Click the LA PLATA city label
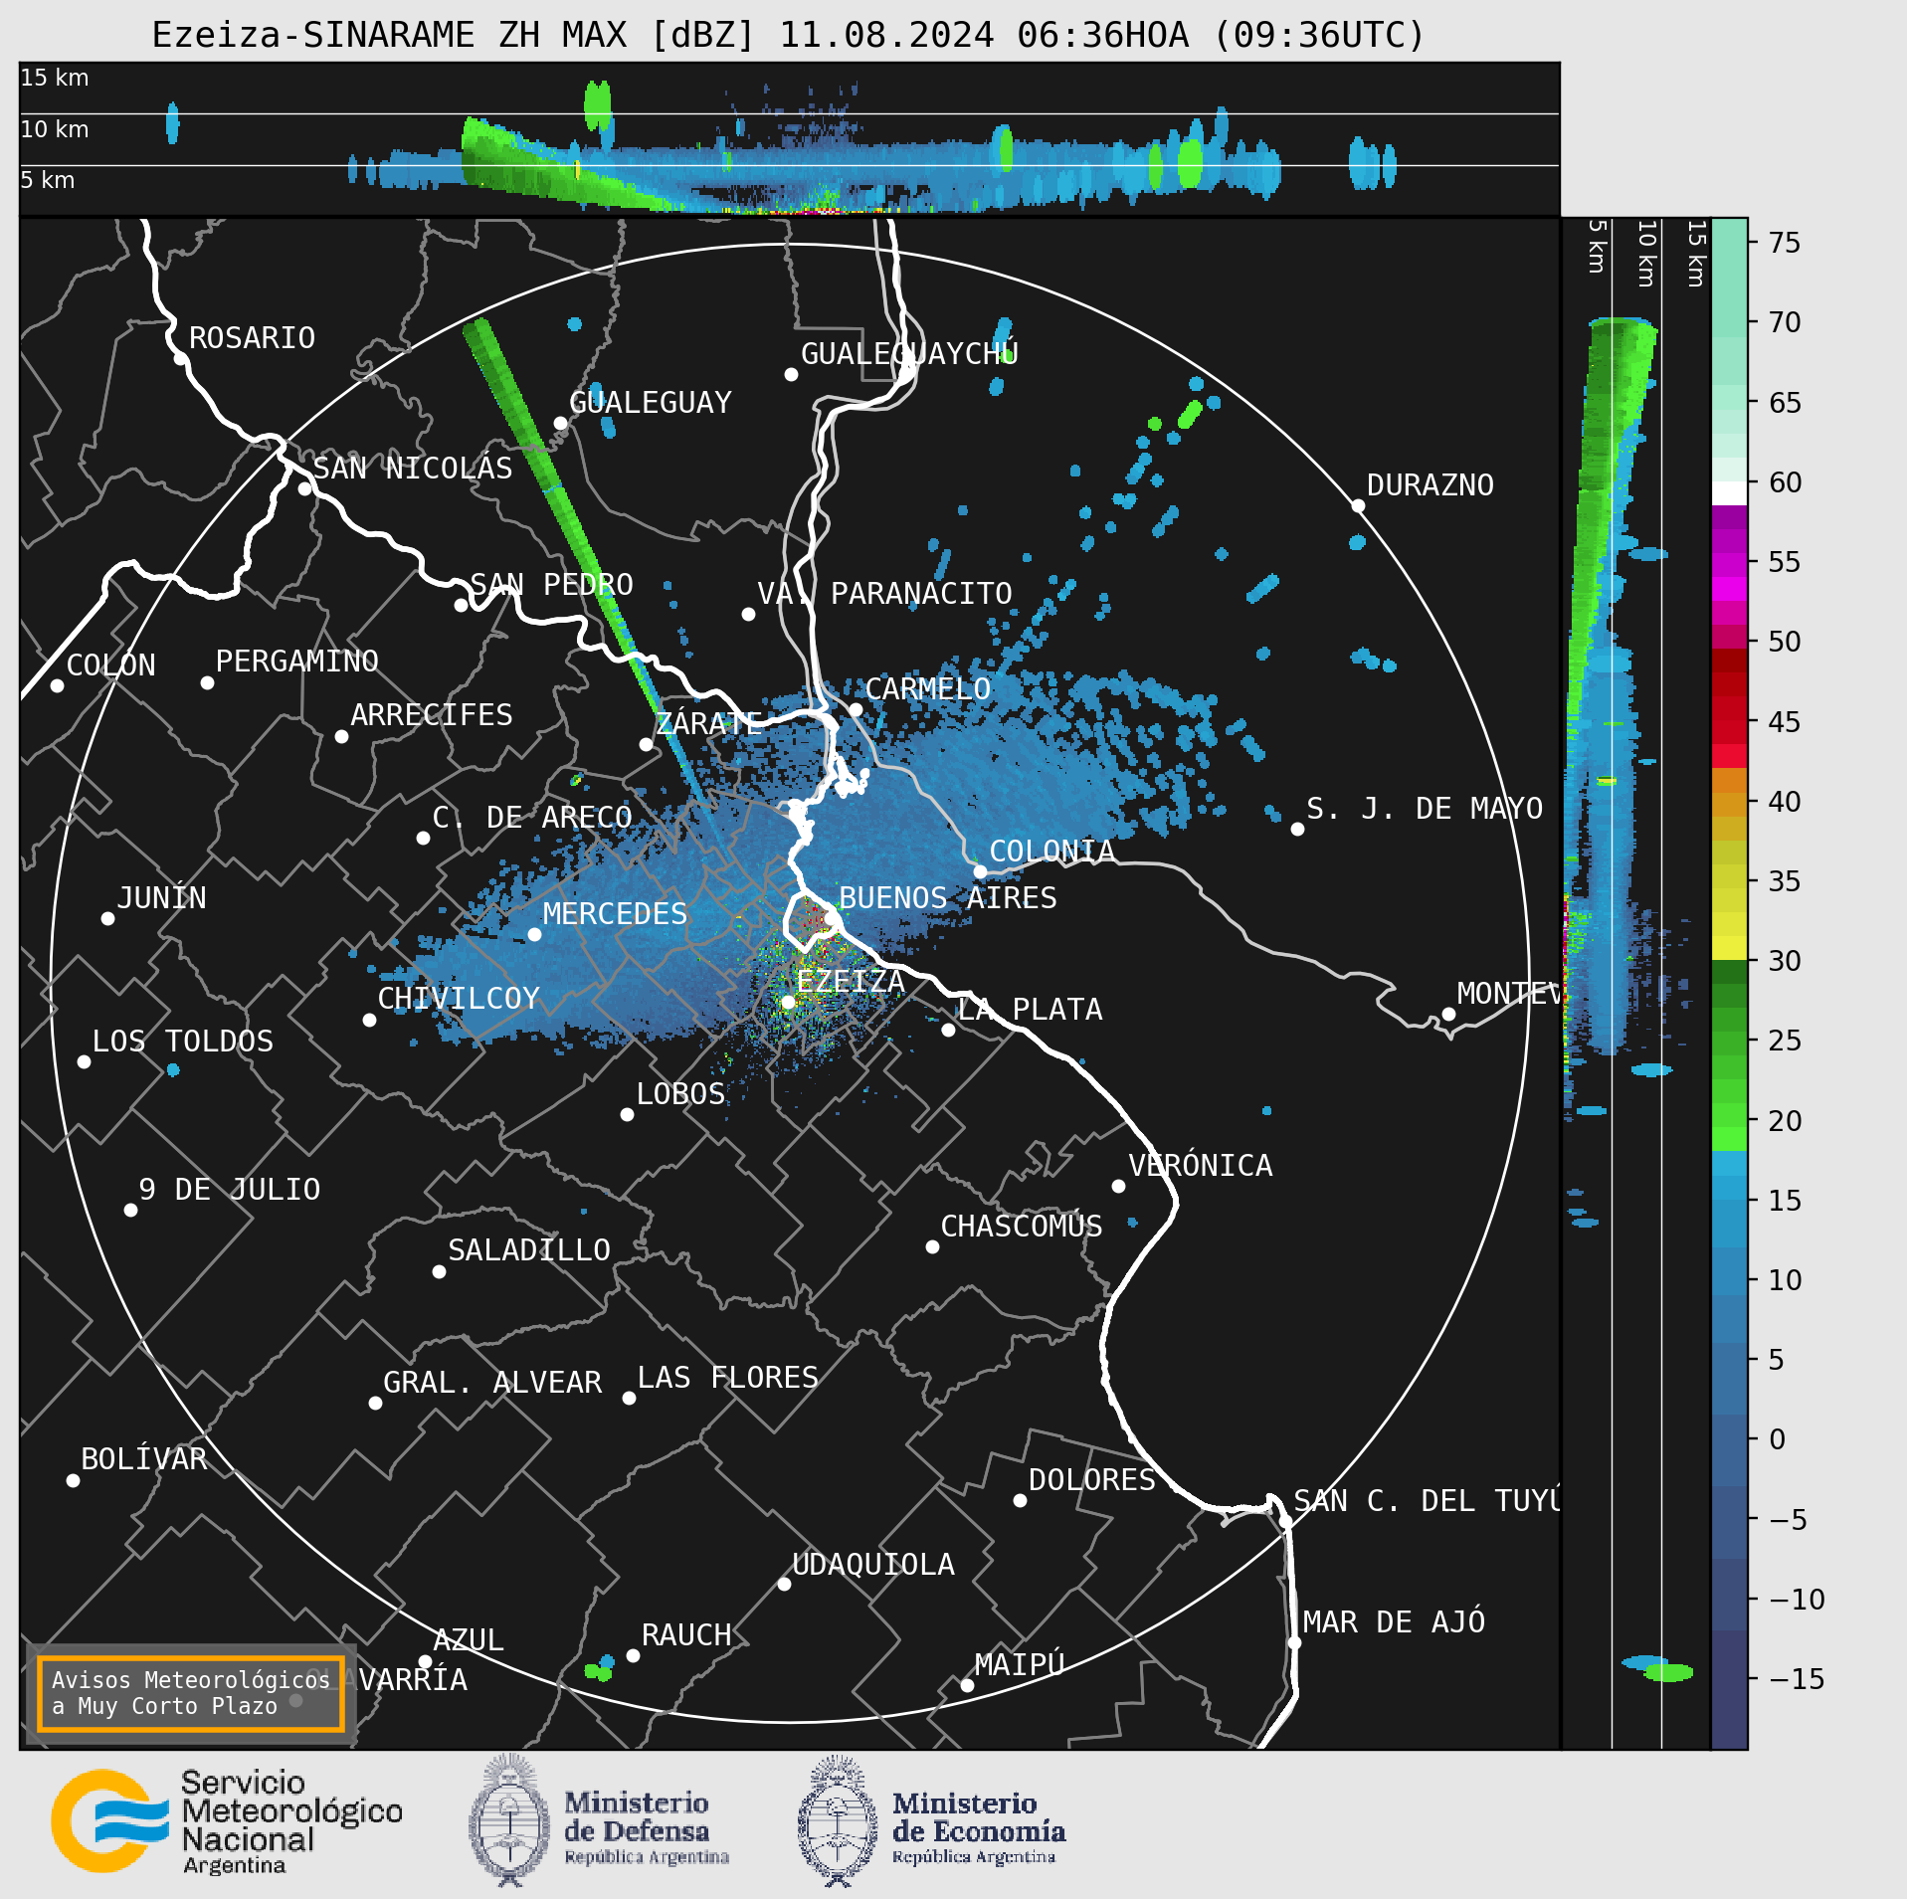 click(x=1030, y=1010)
